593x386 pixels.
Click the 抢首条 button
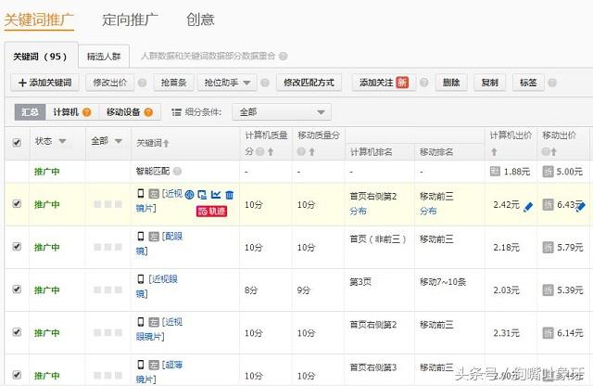(174, 83)
